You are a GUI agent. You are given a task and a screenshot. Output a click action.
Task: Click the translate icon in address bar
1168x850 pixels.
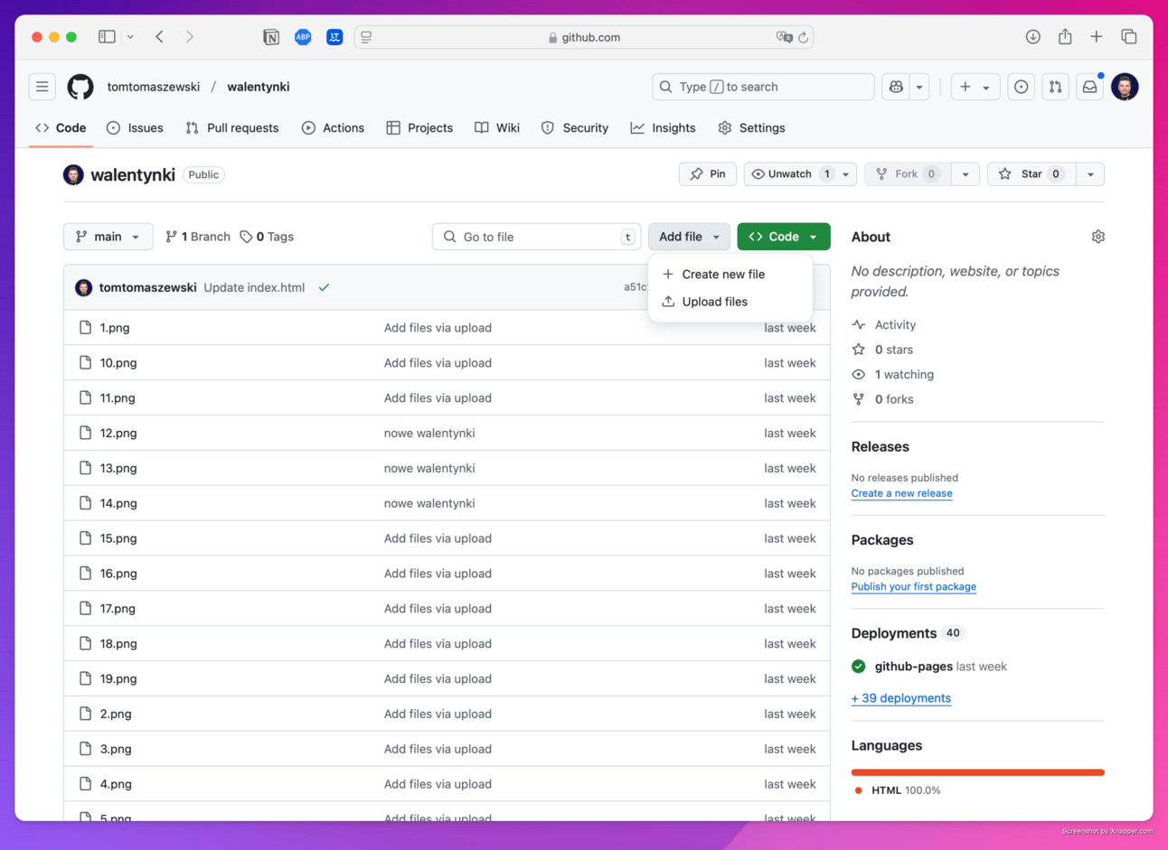(784, 37)
